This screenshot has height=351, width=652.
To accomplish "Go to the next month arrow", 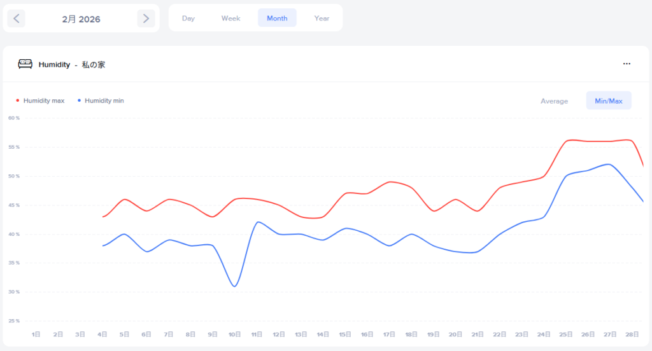I will (146, 18).
